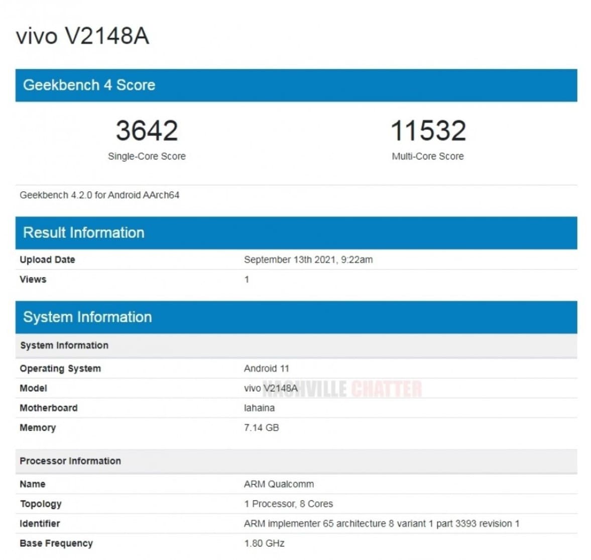The image size is (591, 560).
Task: Click the Model value vivo V2148A
Action: point(271,388)
